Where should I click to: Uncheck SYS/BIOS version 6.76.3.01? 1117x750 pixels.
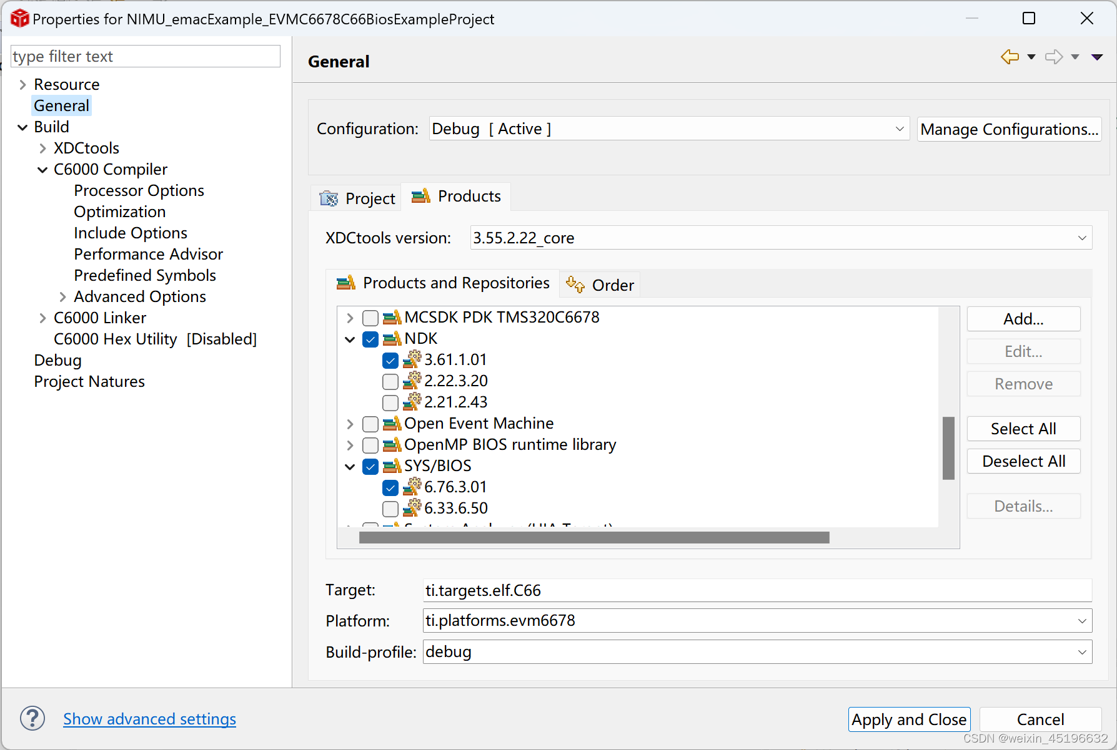tap(390, 488)
